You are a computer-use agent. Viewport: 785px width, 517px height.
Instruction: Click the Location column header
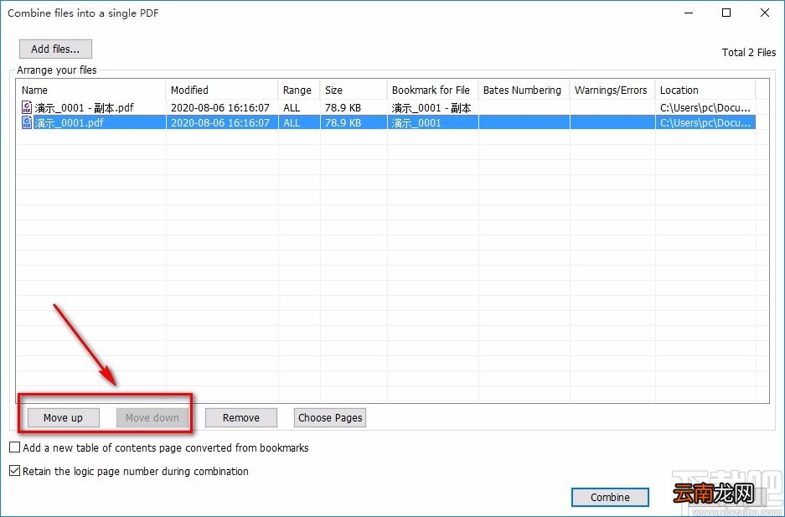705,90
